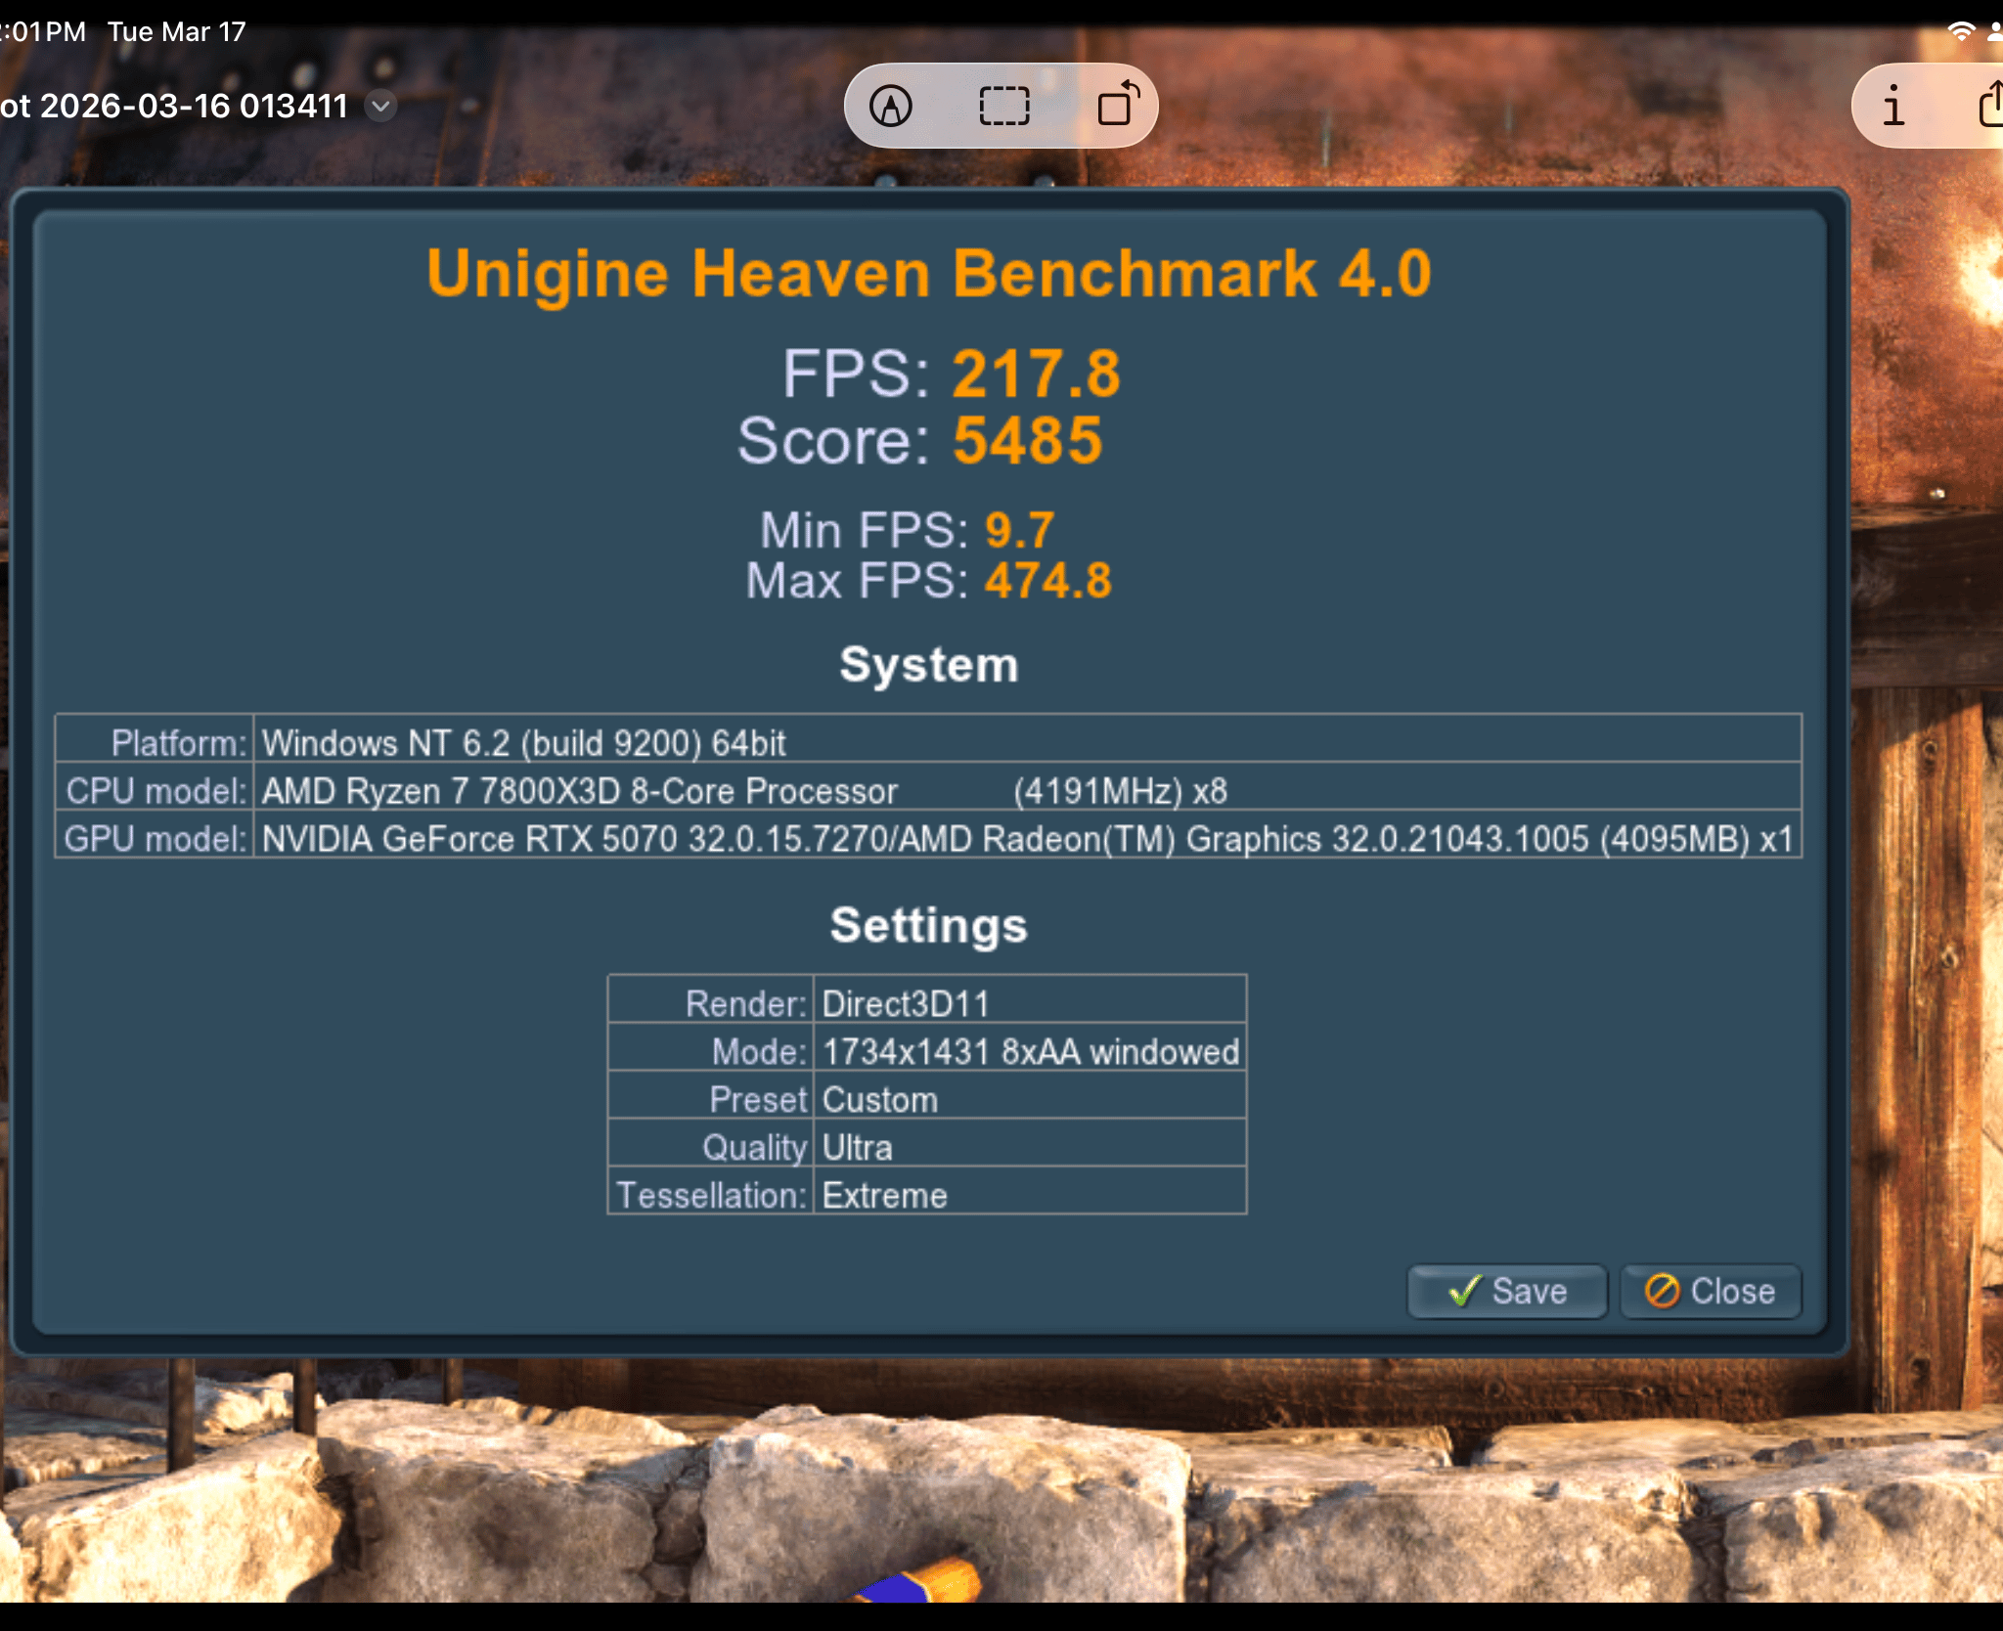Screen dimensions: 2003x1631
Task: Tap the Markup pen icon
Action: [891, 106]
